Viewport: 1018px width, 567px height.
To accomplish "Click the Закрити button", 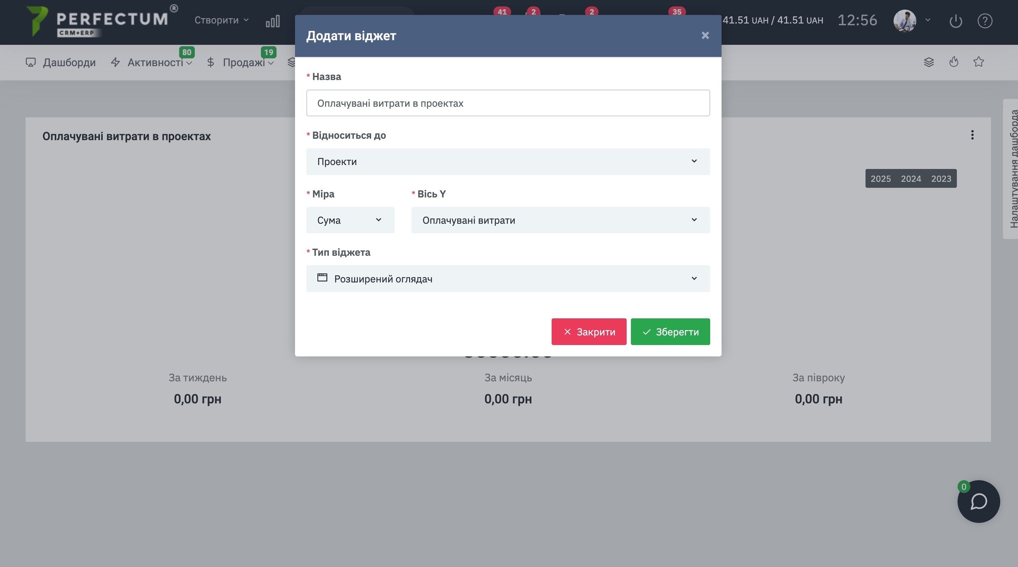I will click(x=589, y=332).
